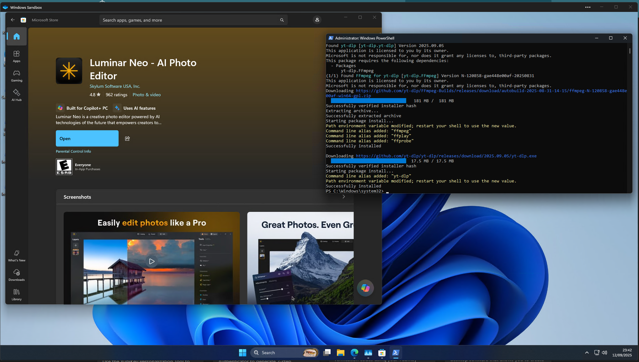This screenshot has width=639, height=362.
Task: Open the Gaming section in sidebar
Action: point(17,76)
